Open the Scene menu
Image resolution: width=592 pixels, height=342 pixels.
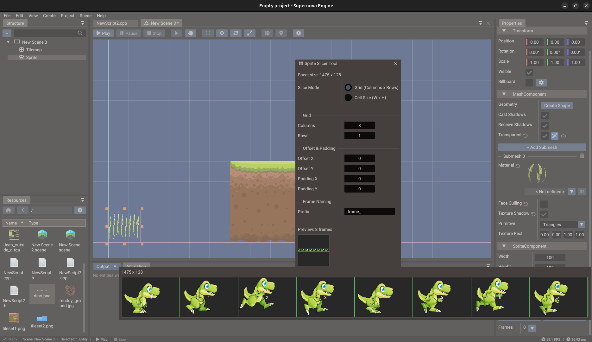[85, 15]
